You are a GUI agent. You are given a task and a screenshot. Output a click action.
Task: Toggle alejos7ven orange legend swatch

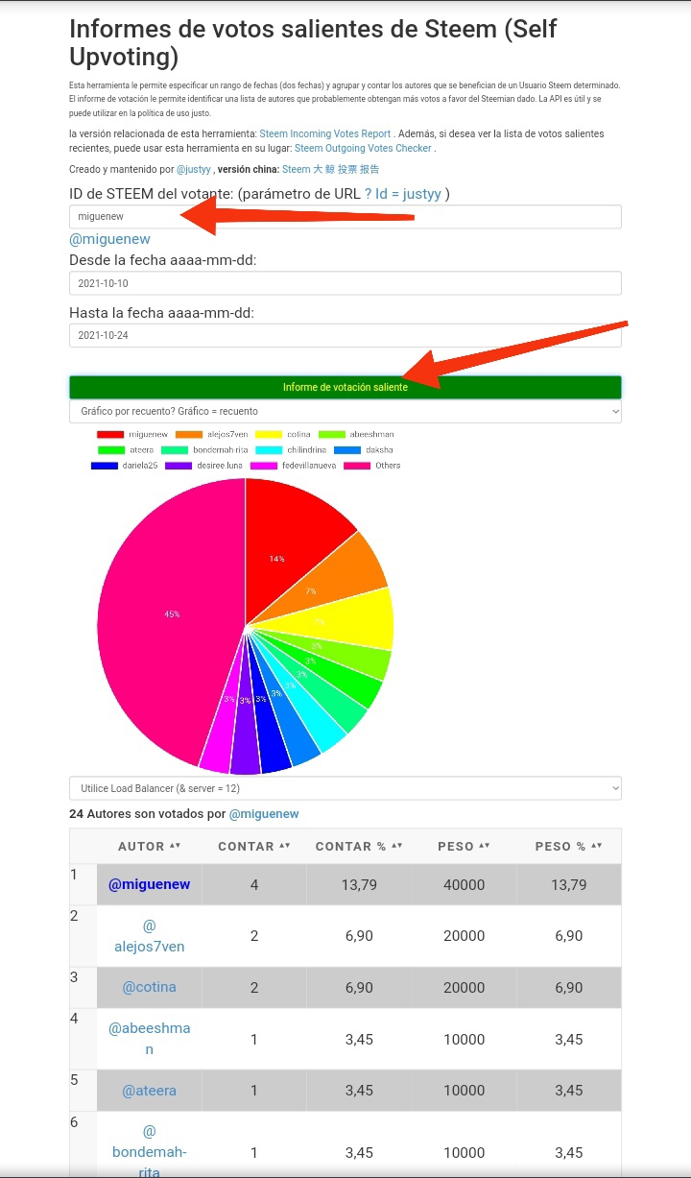click(188, 435)
